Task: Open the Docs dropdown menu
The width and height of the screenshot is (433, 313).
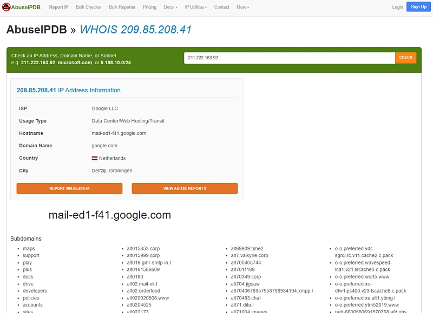Action: point(170,7)
